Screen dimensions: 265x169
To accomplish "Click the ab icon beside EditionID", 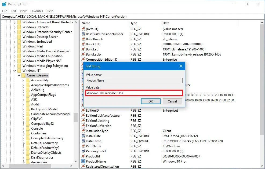I will 83,110.
